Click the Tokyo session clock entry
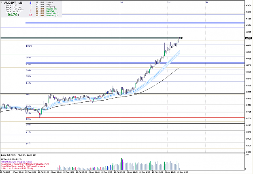This screenshot has height=174, width=253. [44, 4]
